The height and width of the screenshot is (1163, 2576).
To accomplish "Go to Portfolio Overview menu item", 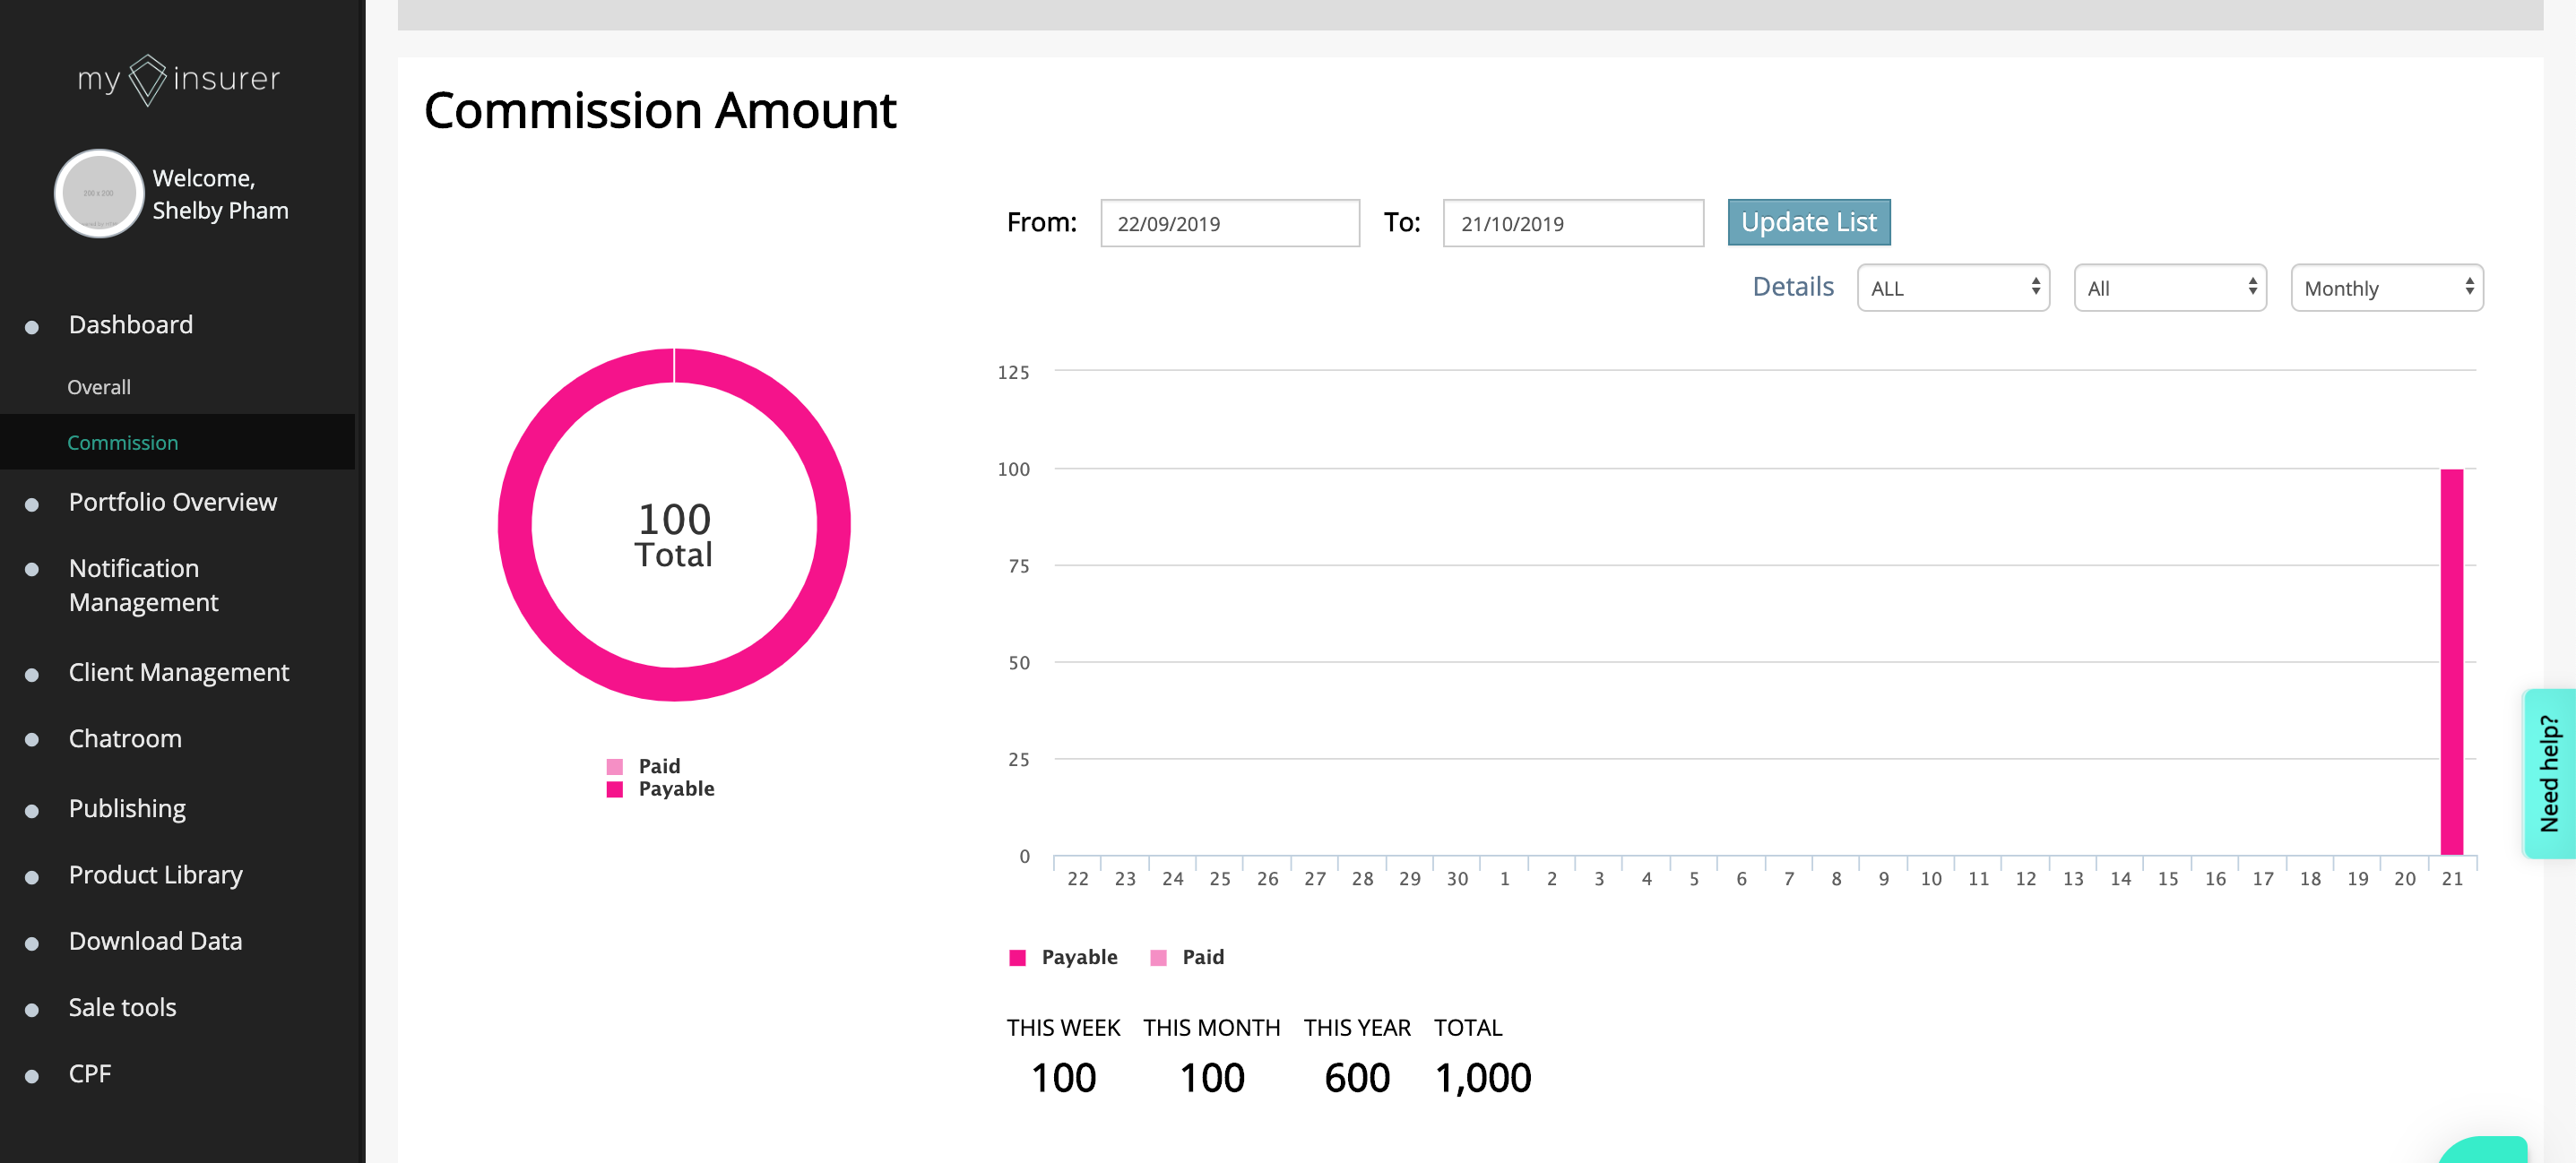I will coord(172,502).
